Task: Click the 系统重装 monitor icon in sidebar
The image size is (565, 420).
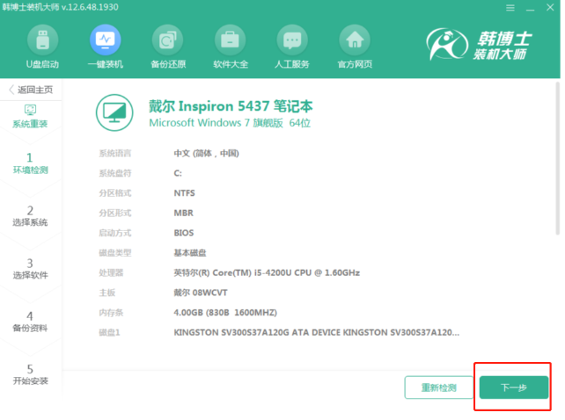Action: 30,110
